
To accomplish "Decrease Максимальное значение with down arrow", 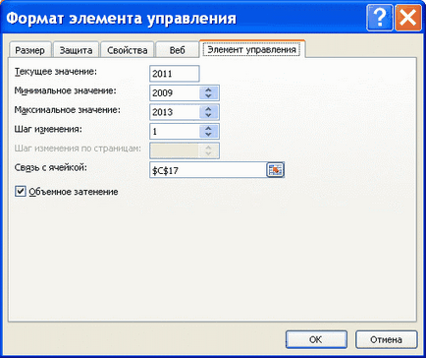I will 208,116.
